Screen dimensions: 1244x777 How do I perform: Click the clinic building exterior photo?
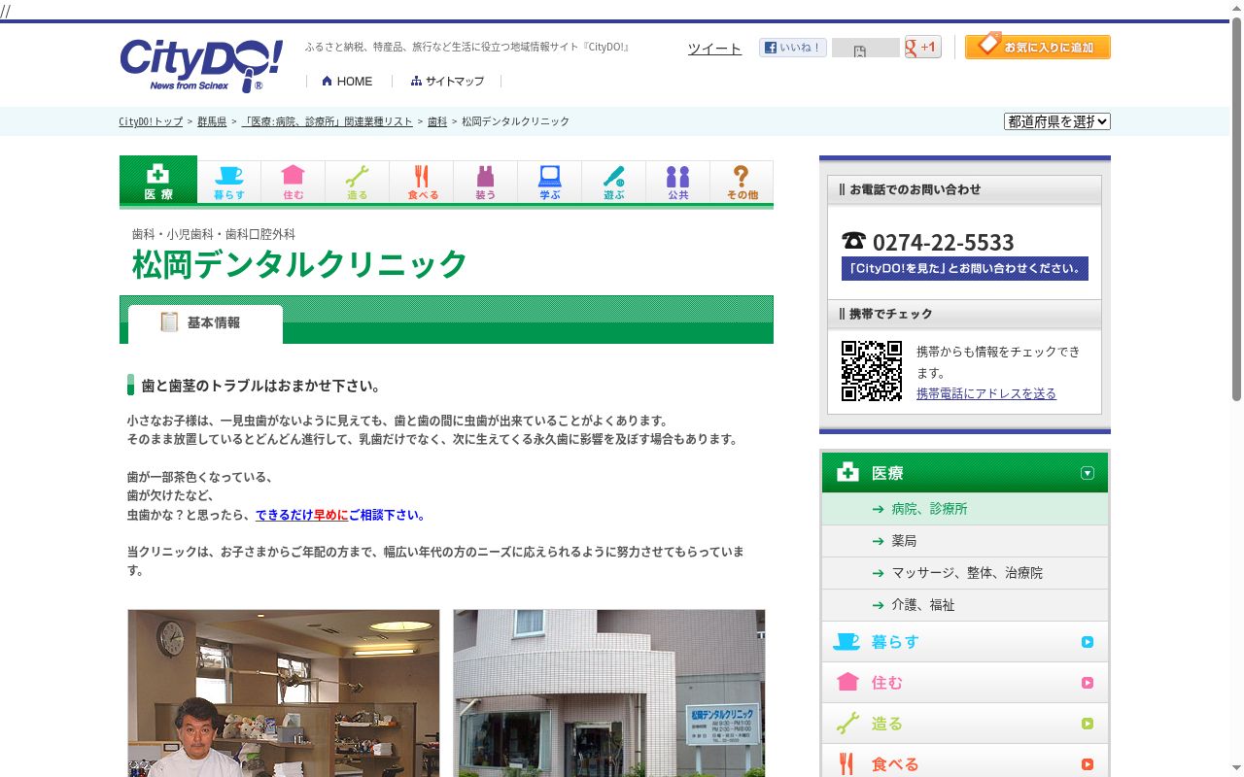point(609,693)
